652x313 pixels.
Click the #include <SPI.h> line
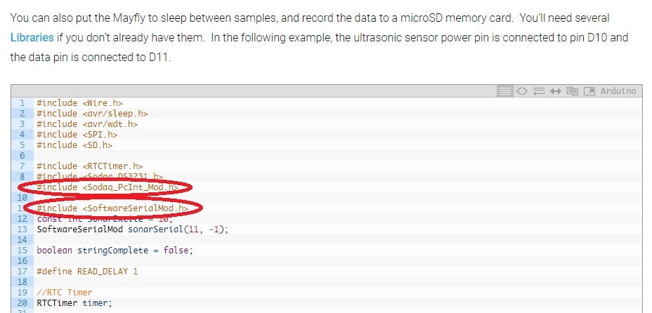click(77, 134)
